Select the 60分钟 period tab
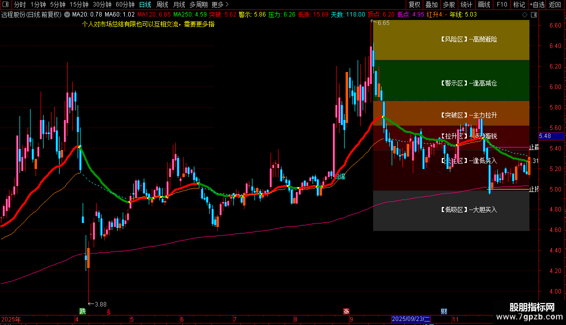Image resolution: width=566 pixels, height=325 pixels. tap(125, 4)
